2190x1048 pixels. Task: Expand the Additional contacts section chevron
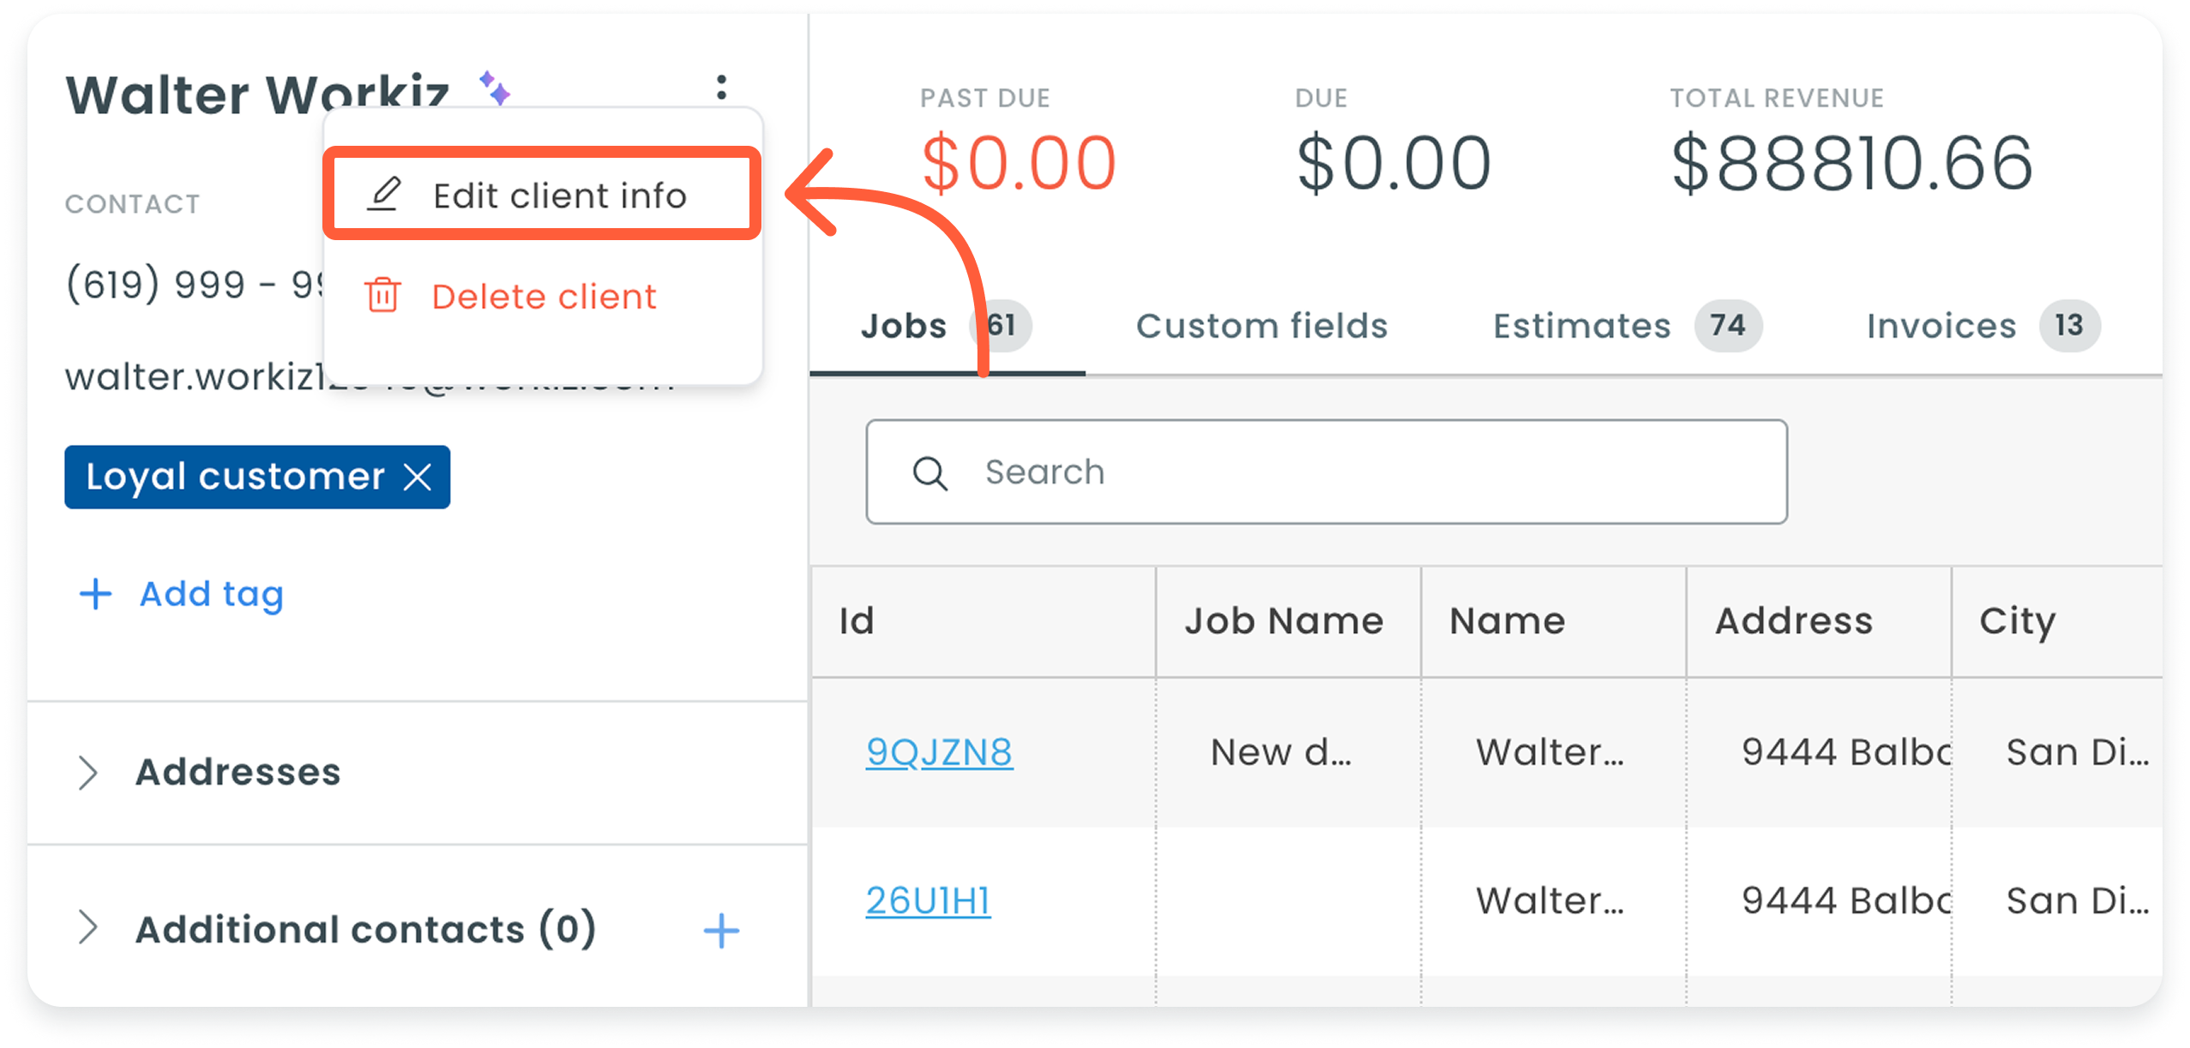87,928
